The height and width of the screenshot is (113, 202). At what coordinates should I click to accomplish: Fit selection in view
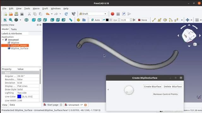click(11, 20)
